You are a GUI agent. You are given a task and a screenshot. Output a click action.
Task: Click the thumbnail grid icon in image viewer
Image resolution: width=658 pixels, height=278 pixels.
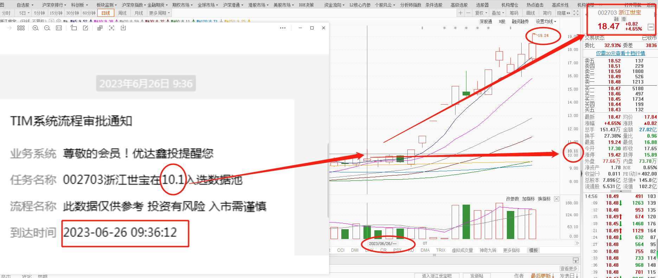click(x=21, y=28)
